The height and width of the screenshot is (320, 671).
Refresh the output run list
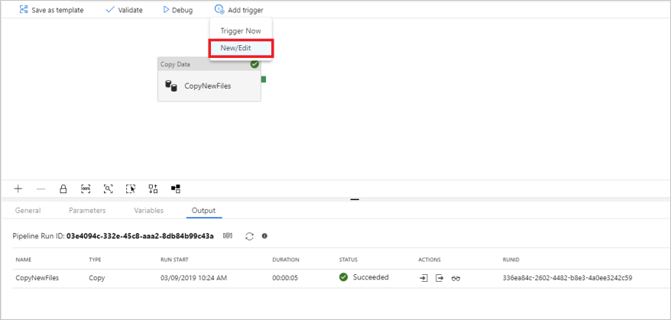[x=249, y=236]
